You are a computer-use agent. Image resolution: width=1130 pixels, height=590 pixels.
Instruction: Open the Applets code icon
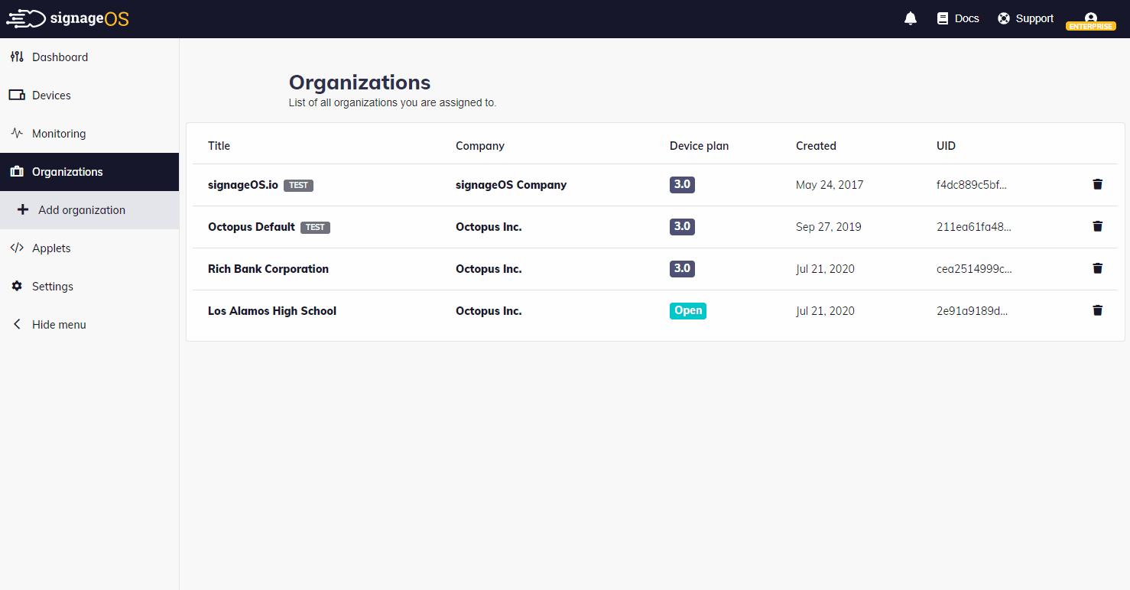[x=17, y=248]
